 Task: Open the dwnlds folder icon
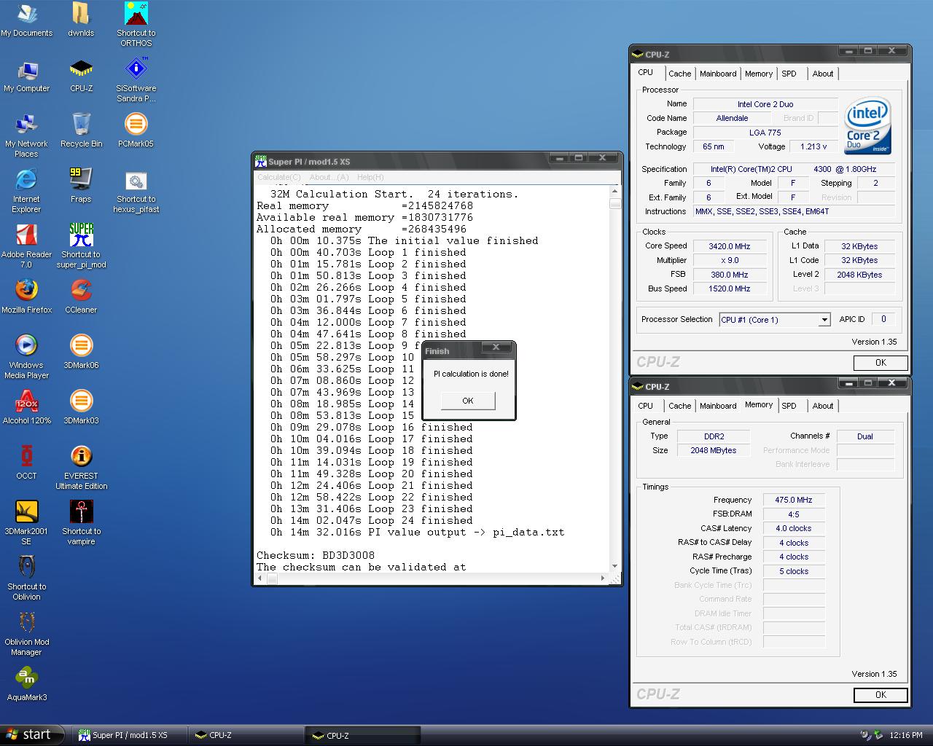tap(81, 20)
